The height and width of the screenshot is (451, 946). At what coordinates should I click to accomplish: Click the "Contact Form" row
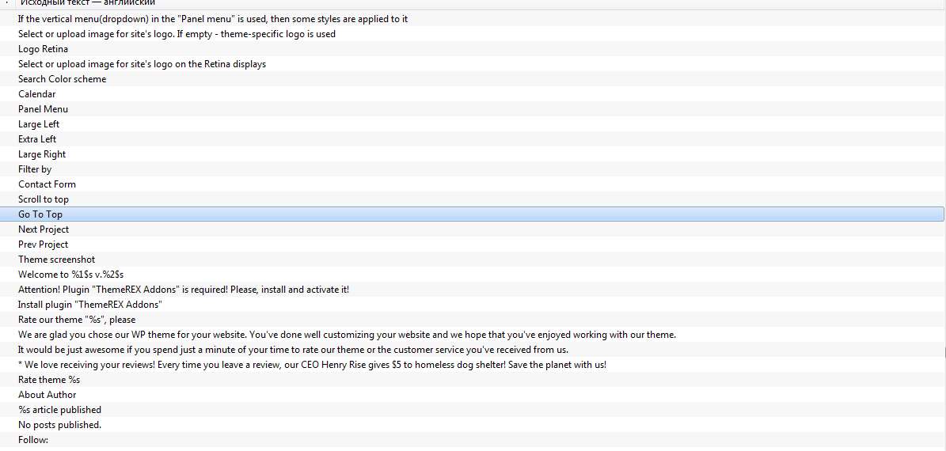tap(473, 184)
